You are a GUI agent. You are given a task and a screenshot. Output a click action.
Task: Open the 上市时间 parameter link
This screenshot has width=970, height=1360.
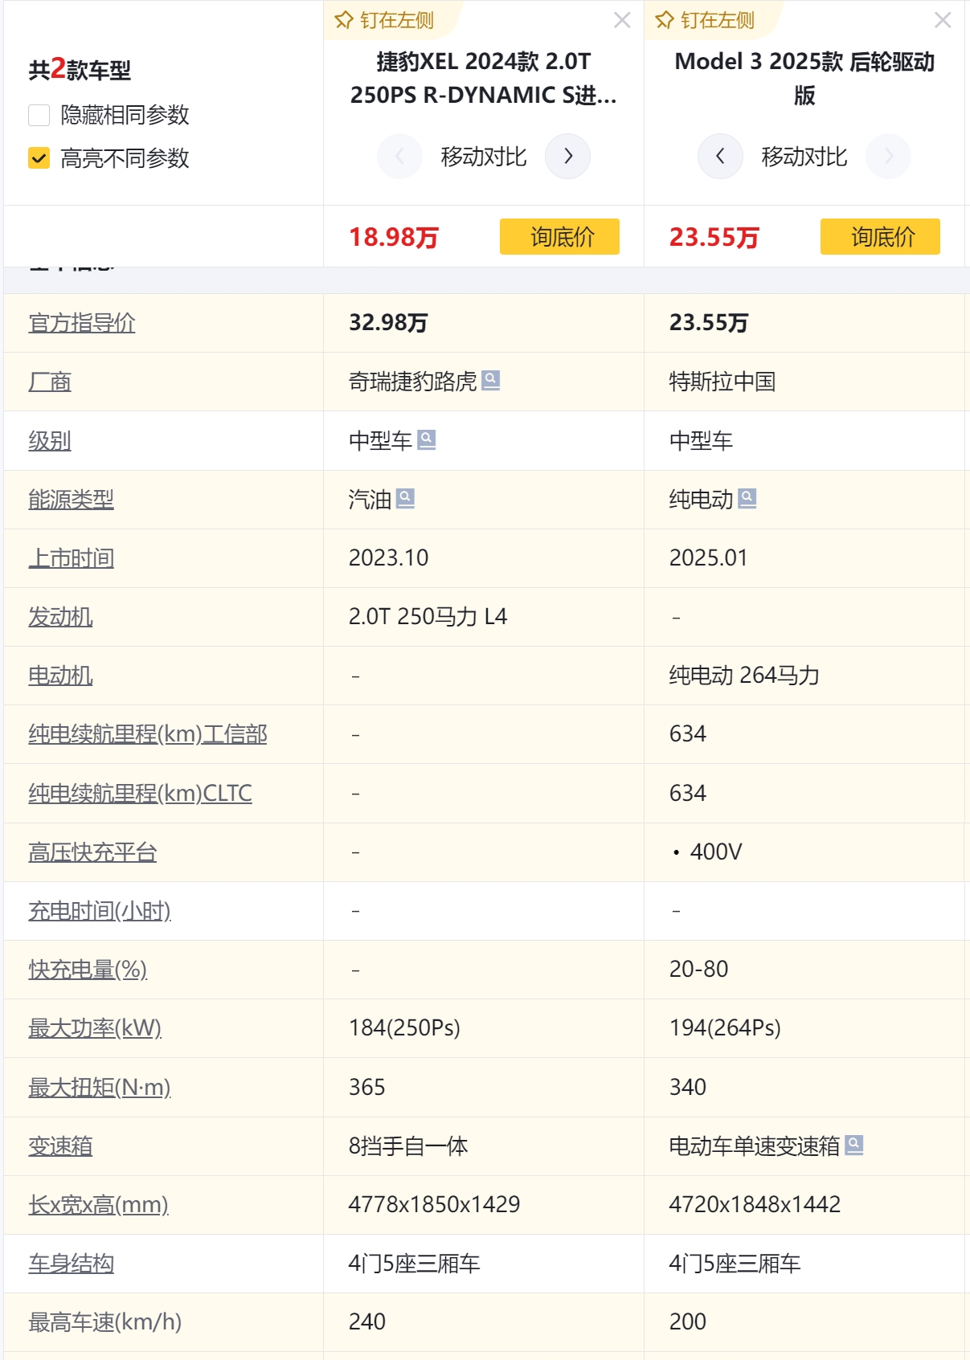pyautogui.click(x=71, y=557)
